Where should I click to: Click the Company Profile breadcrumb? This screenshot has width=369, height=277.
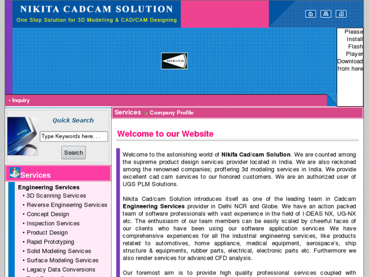tap(172, 113)
